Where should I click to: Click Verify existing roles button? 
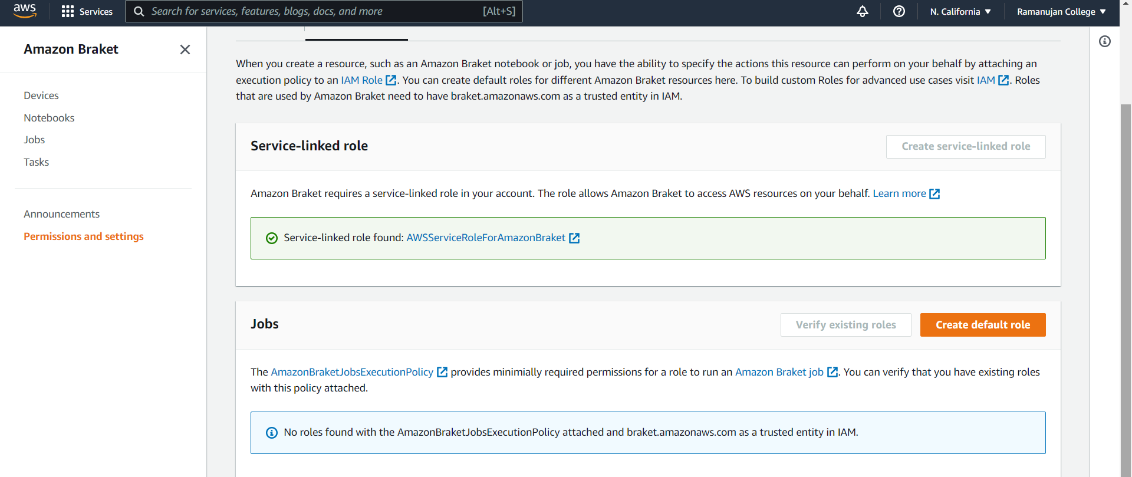tap(845, 325)
